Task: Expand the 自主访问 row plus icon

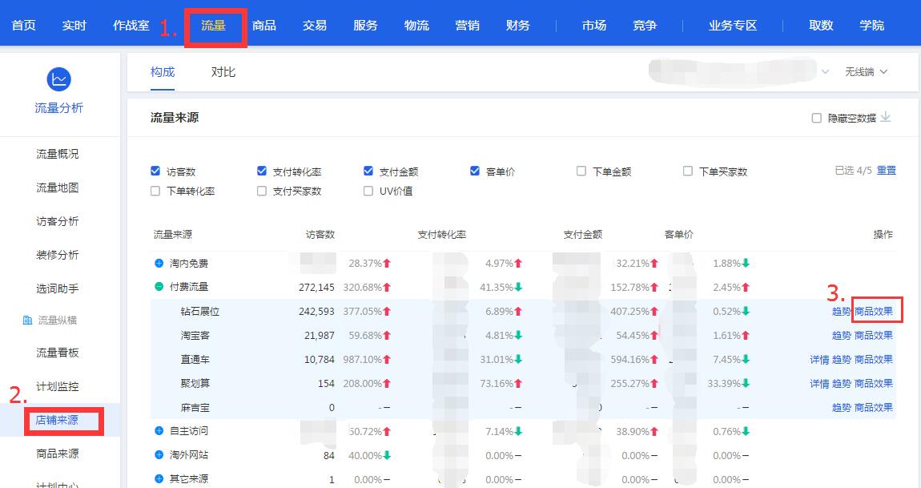Action: click(159, 431)
